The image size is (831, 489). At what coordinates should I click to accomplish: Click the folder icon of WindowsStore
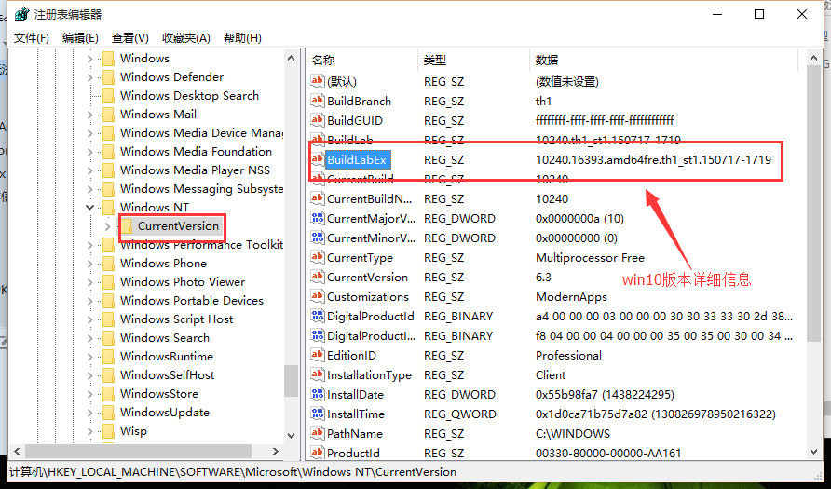pos(108,394)
